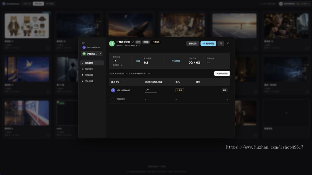This screenshot has height=175, width=312.
Task: Click the points usage bar under 3/0
Action: (x=151, y=92)
